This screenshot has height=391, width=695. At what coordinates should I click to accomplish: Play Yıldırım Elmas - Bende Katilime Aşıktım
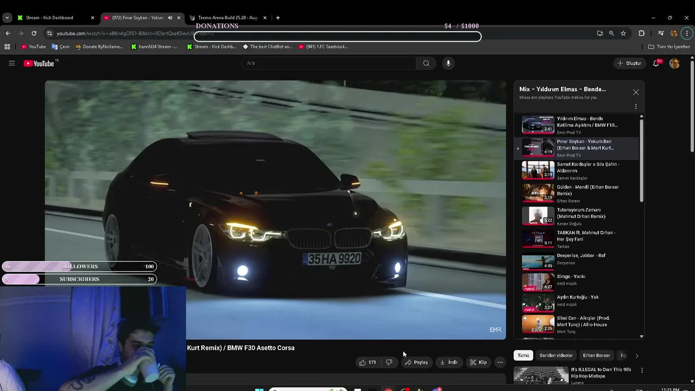(x=576, y=125)
